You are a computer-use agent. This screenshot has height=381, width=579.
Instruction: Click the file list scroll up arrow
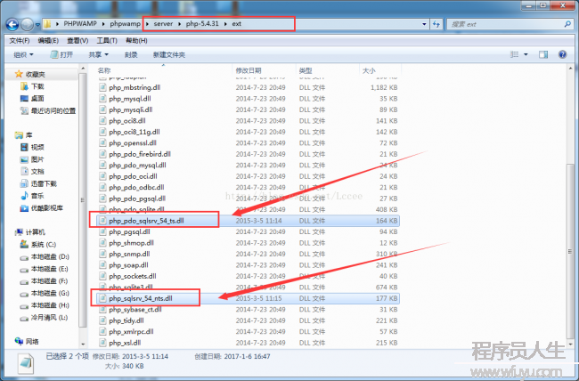point(570,69)
